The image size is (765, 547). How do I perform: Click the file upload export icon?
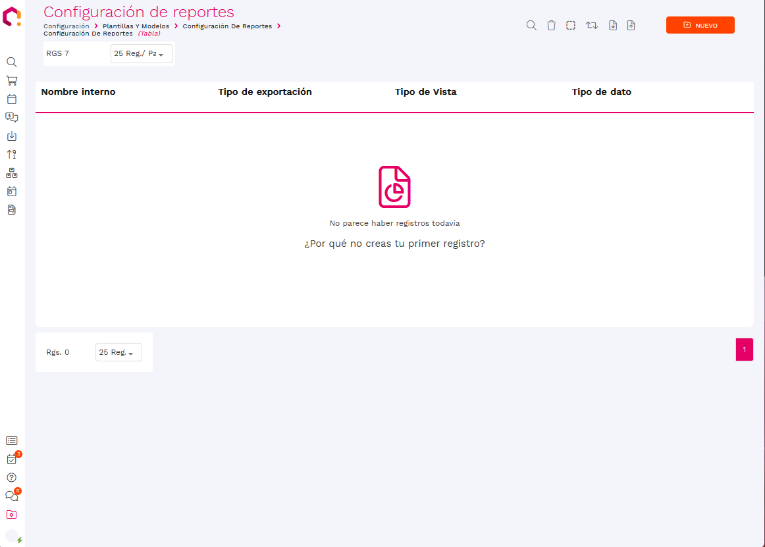click(x=631, y=26)
